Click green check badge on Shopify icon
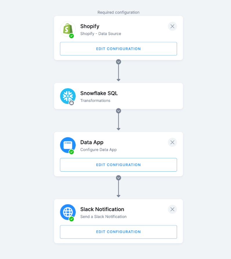Screen dimensions: 231x259 71,36
